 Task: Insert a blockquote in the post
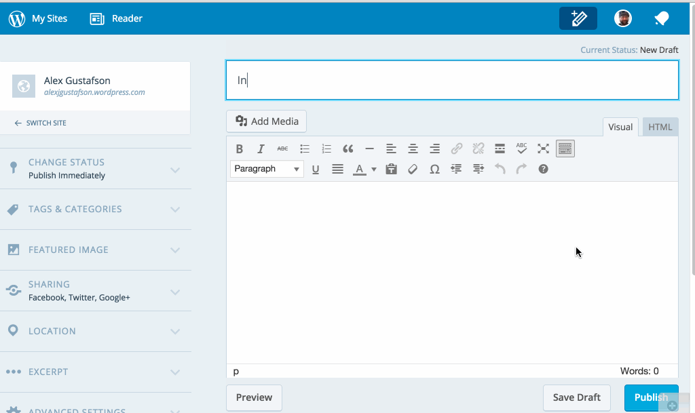click(x=347, y=149)
